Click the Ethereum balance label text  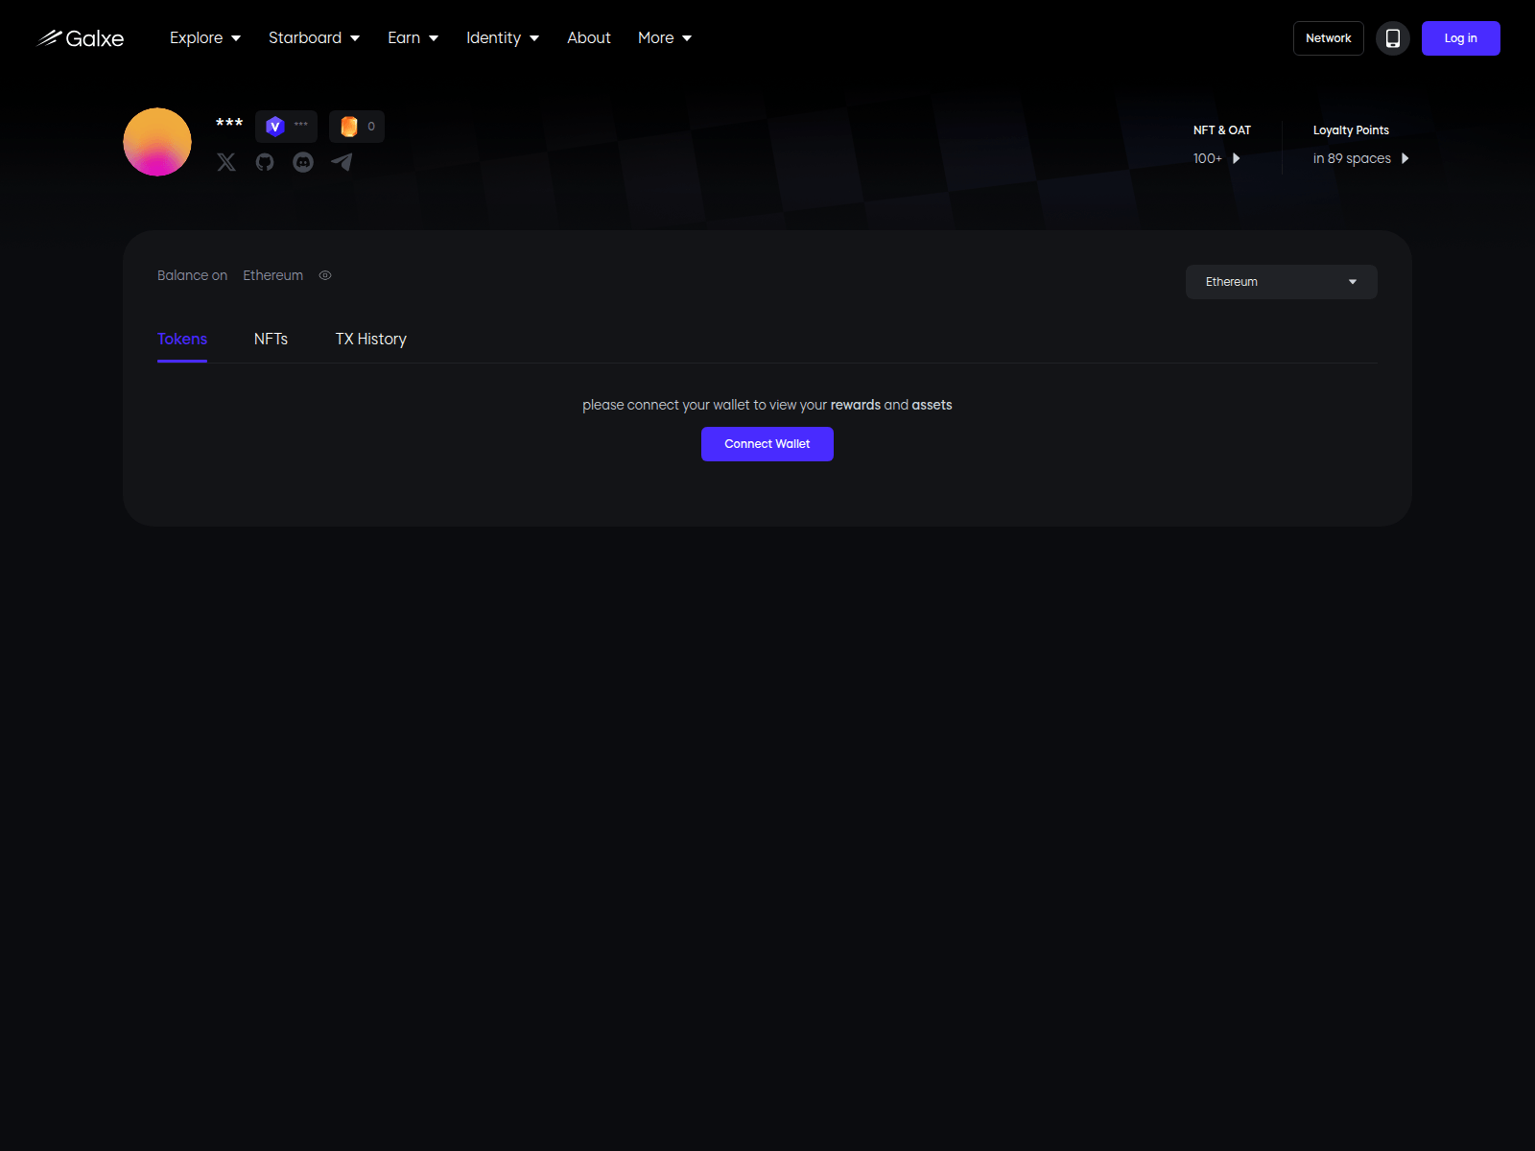pos(272,275)
